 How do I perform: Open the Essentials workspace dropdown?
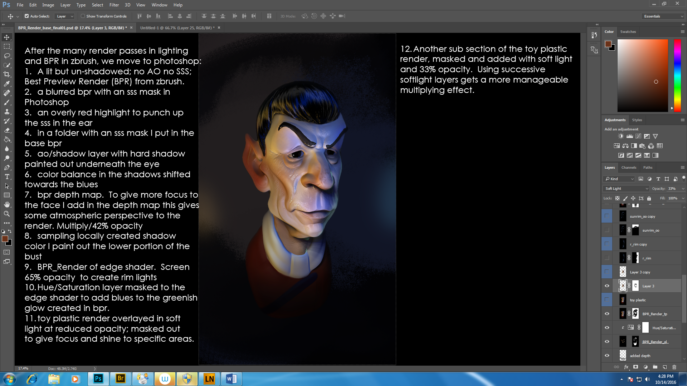(x=663, y=16)
